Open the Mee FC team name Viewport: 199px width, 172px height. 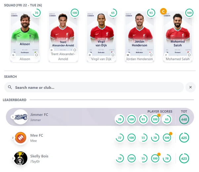click(37, 135)
